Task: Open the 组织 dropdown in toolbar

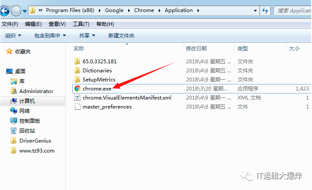Action: 13,36
